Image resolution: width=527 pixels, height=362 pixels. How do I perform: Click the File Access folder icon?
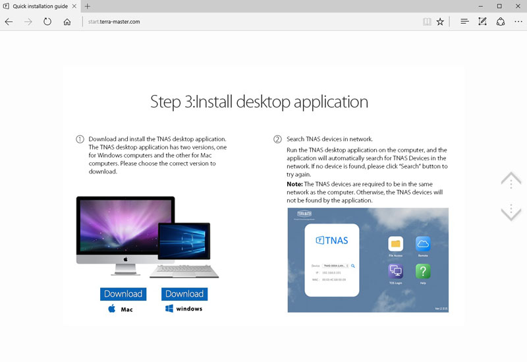396,244
